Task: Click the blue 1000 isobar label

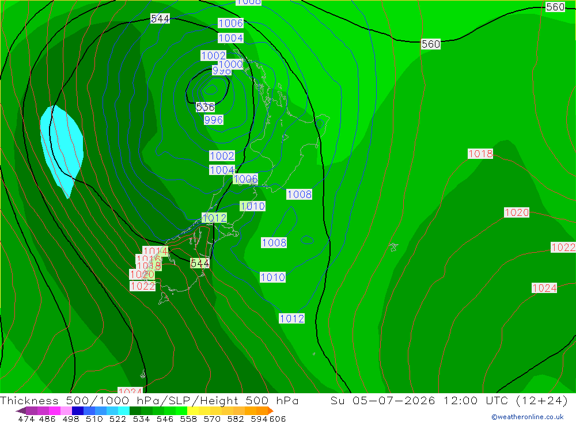Action: coord(232,64)
